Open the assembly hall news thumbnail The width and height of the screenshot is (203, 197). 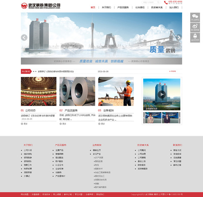(x=39, y=91)
